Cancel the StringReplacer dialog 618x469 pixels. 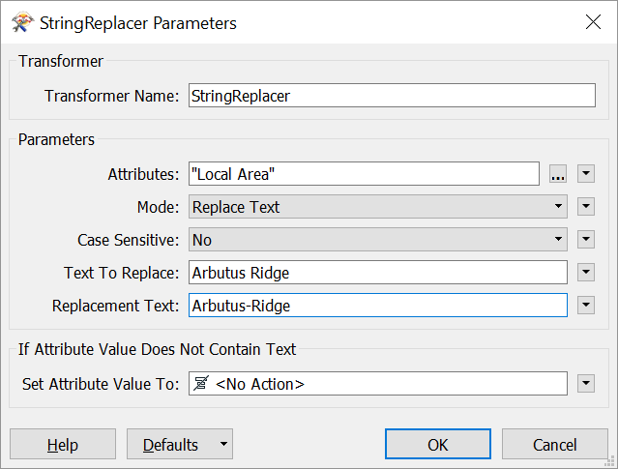coord(554,444)
